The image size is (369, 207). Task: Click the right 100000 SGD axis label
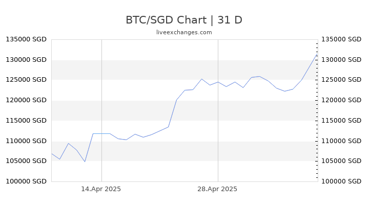pos(341,181)
